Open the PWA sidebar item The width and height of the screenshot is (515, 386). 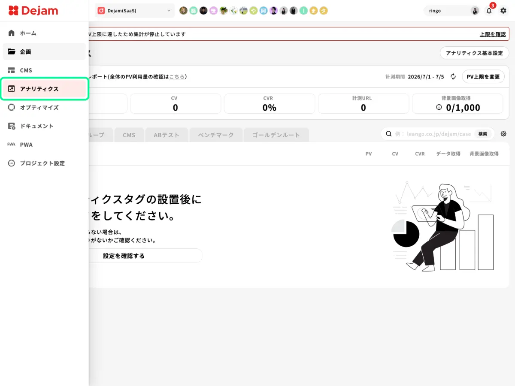point(44,145)
